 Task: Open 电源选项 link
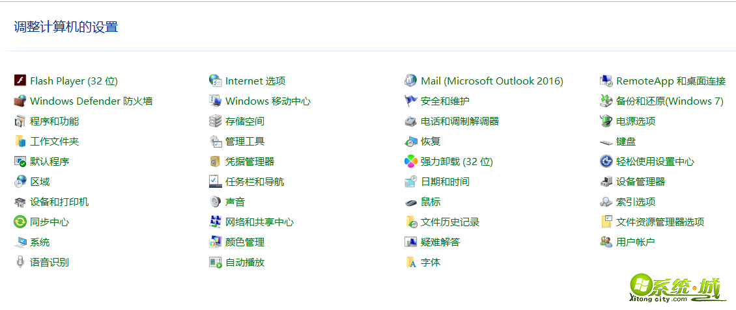pyautogui.click(x=635, y=122)
